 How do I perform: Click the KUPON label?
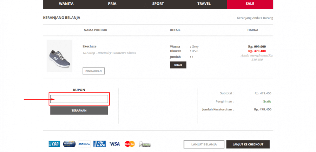point(79,90)
